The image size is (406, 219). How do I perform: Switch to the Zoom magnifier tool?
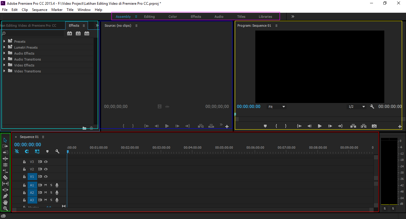(5, 209)
